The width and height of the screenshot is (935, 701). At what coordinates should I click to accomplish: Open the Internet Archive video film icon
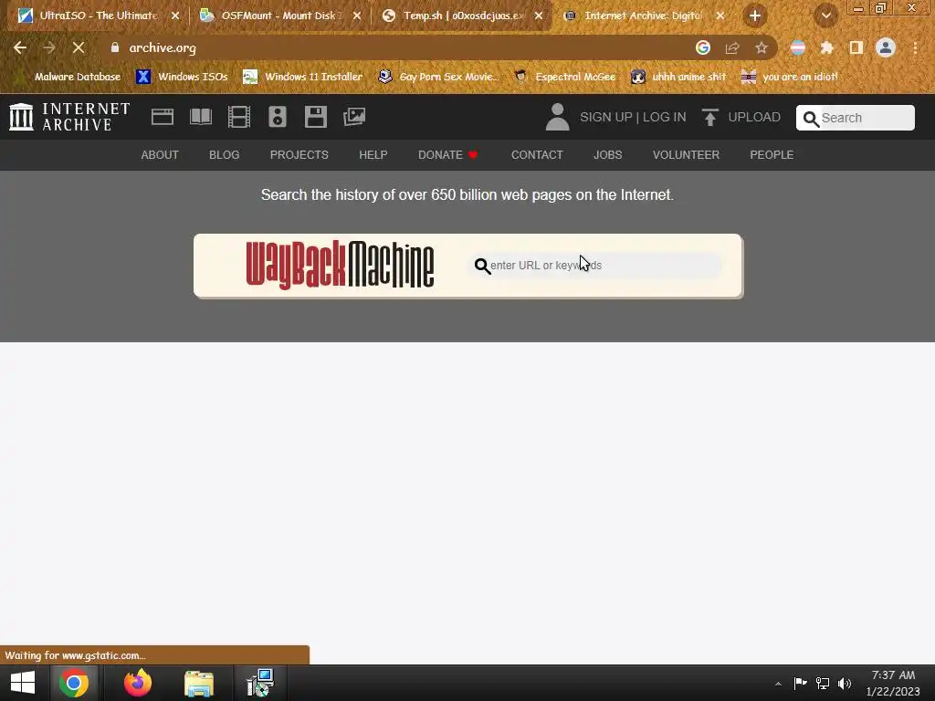pyautogui.click(x=239, y=117)
